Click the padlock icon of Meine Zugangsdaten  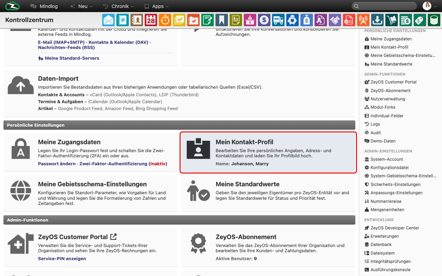tap(21, 148)
